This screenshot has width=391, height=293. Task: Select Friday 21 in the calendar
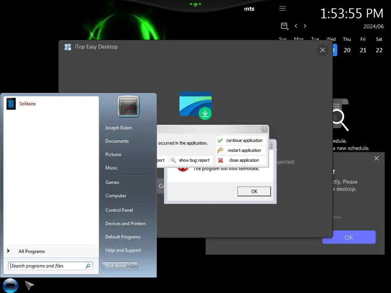click(x=363, y=50)
